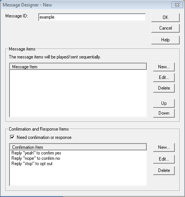Close the Message Designer window
Viewport: 185px width, 197px height.
pos(177,5)
